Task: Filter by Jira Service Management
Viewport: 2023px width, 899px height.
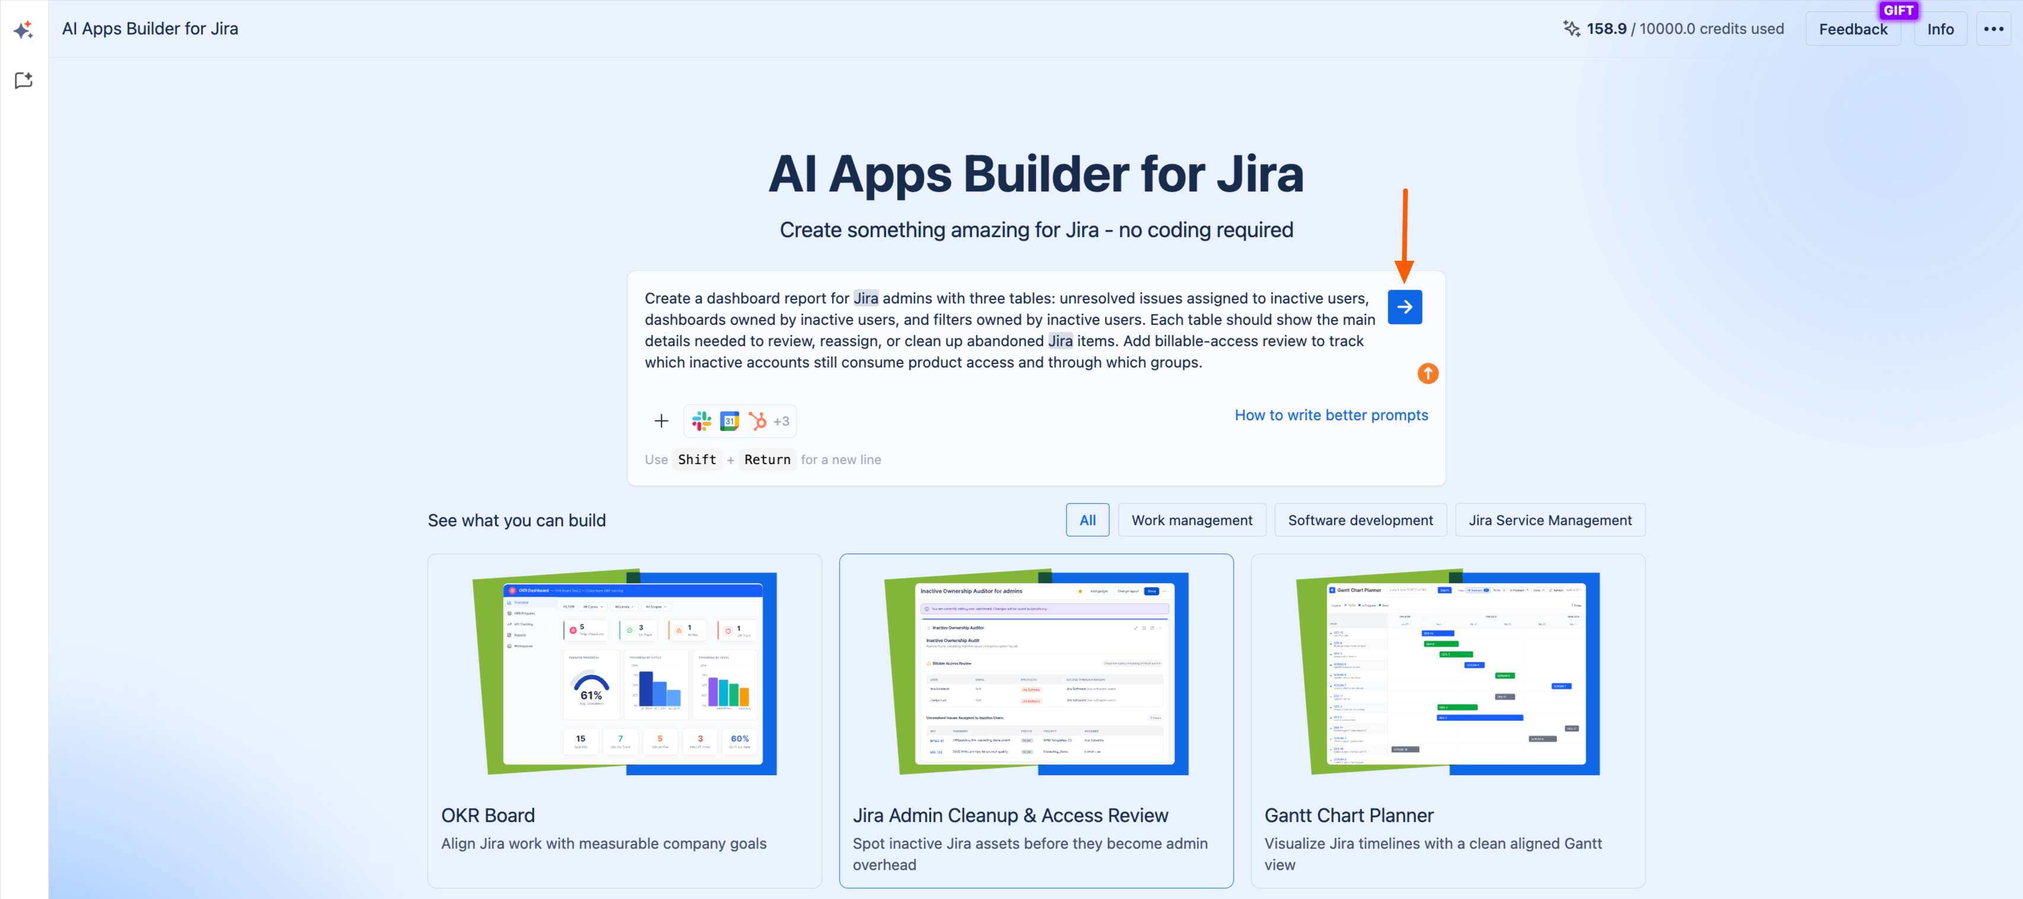Action: 1550,520
